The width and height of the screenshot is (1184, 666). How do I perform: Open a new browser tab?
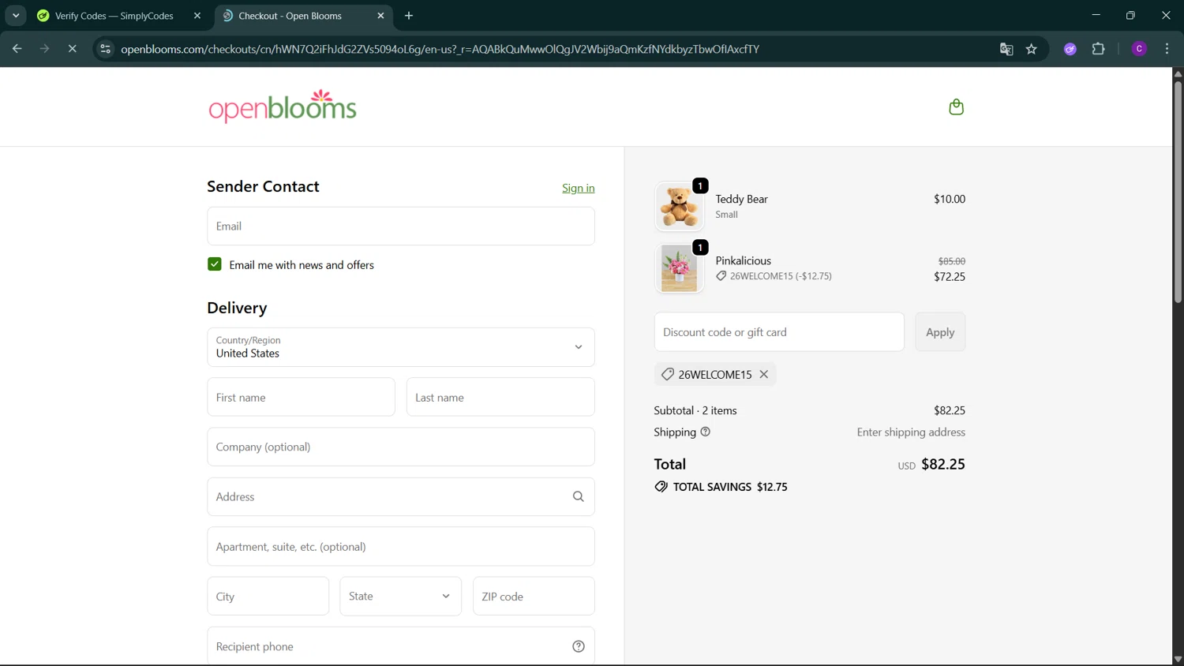click(409, 16)
